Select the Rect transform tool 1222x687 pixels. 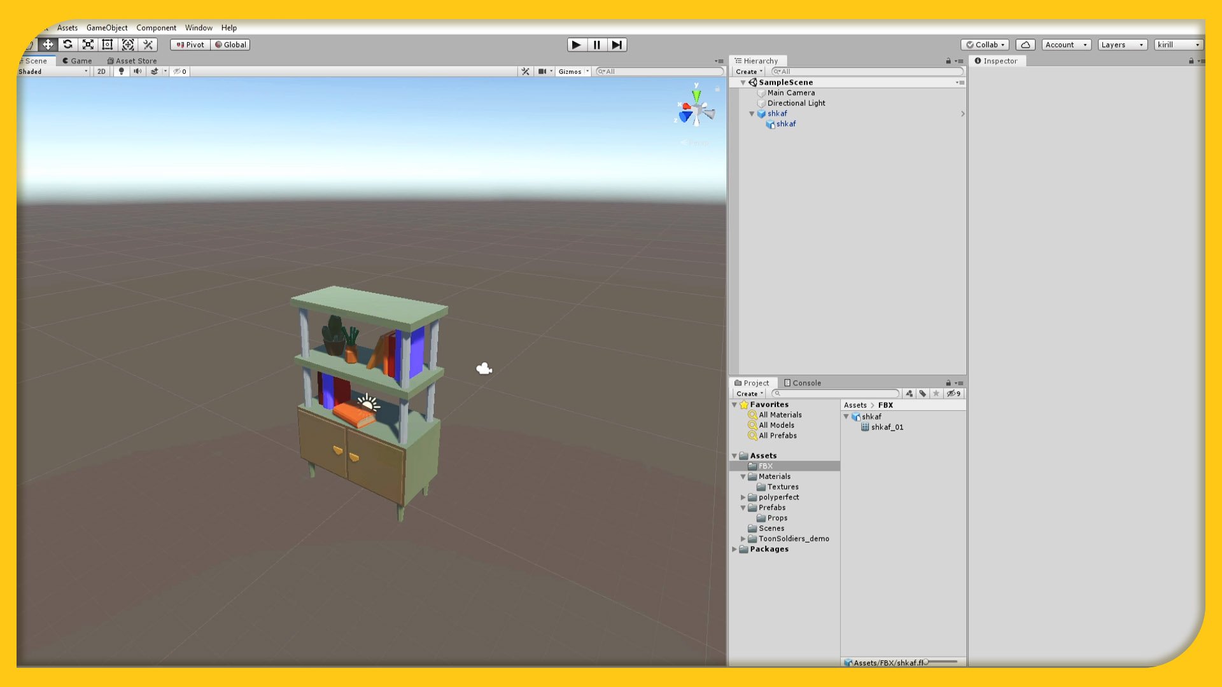coord(108,45)
